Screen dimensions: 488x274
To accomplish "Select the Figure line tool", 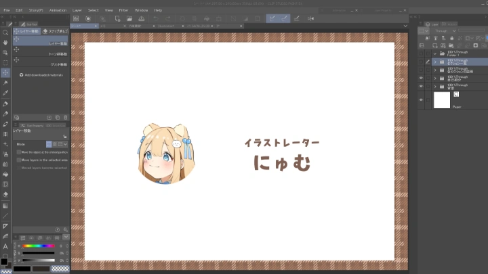I will pos(5,216).
